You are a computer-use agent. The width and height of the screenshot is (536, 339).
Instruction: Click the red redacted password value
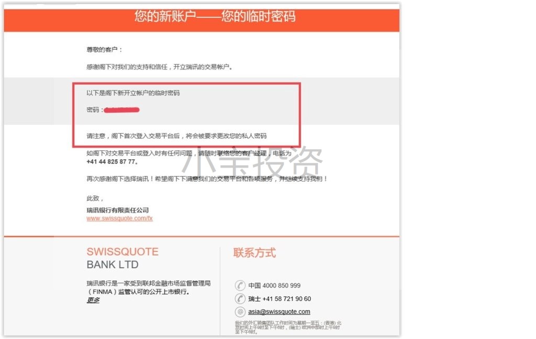(121, 110)
